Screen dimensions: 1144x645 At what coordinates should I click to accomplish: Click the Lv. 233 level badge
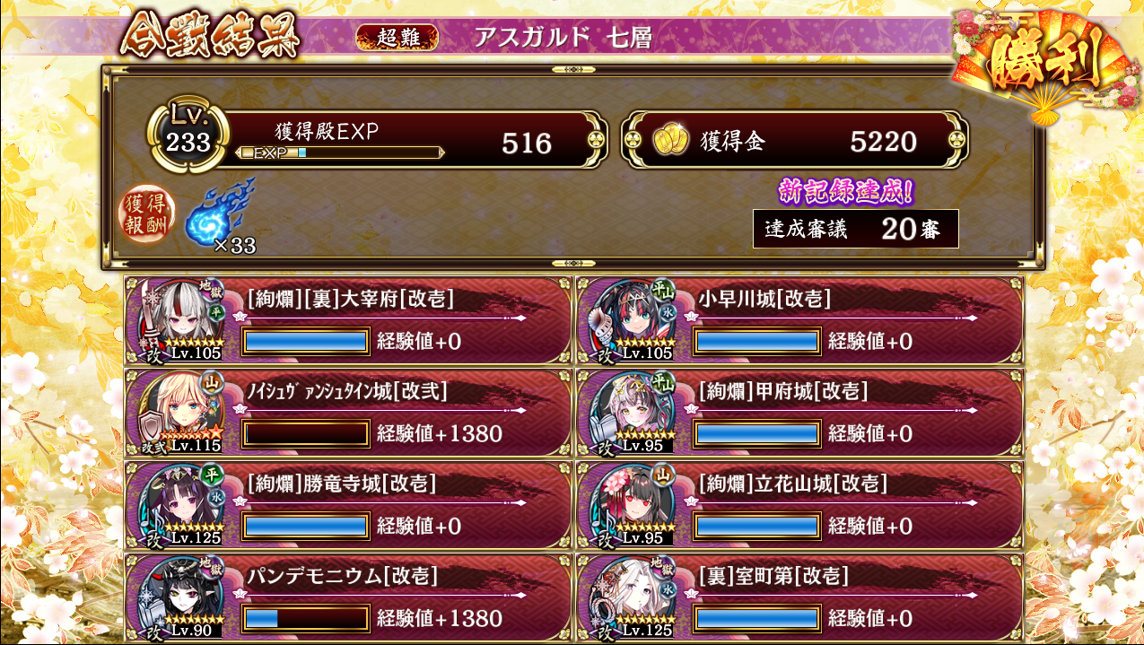pyautogui.click(x=188, y=135)
